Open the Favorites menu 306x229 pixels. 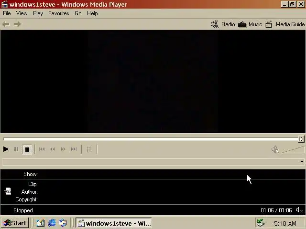(58, 13)
